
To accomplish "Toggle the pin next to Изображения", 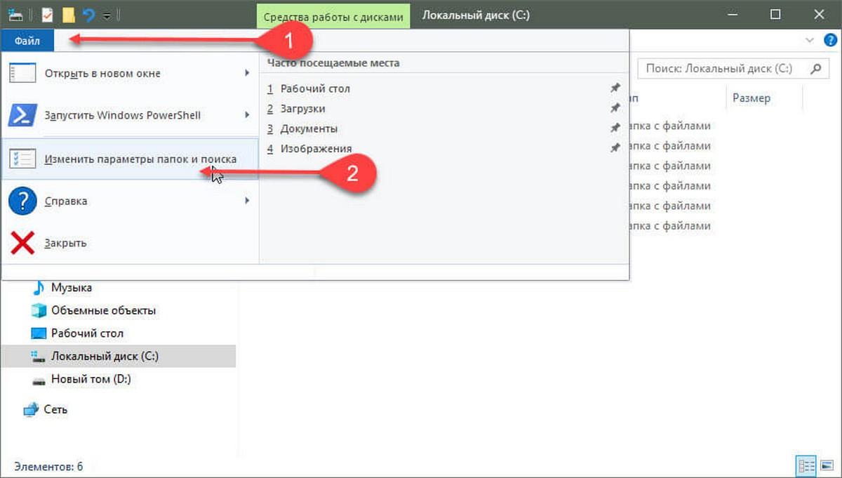I will tap(615, 148).
